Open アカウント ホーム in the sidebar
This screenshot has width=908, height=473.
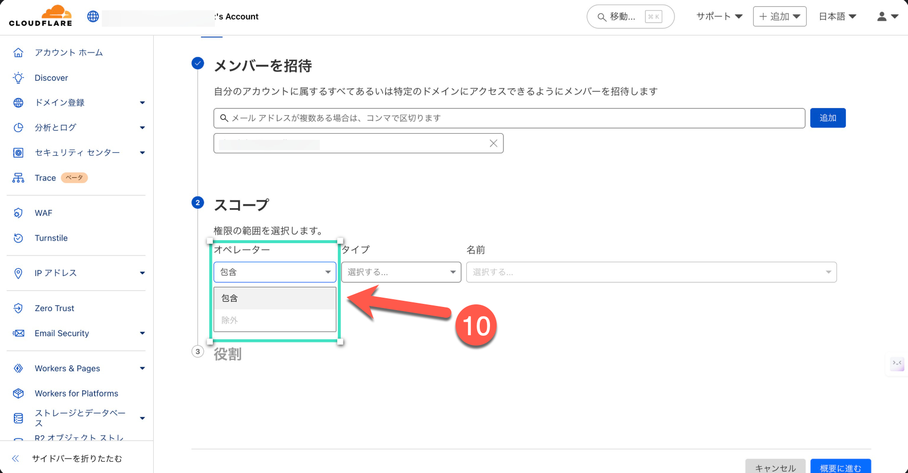coord(68,52)
